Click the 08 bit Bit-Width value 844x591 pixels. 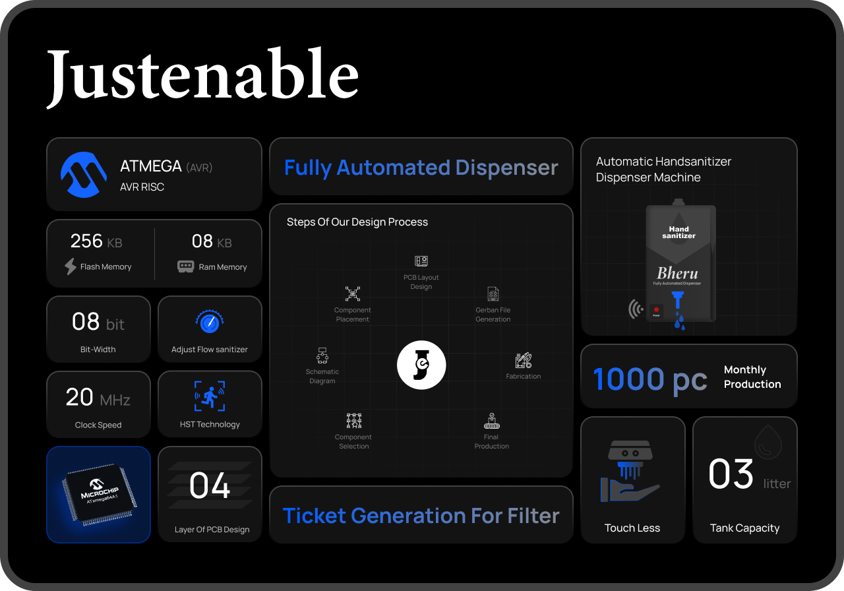tap(98, 323)
